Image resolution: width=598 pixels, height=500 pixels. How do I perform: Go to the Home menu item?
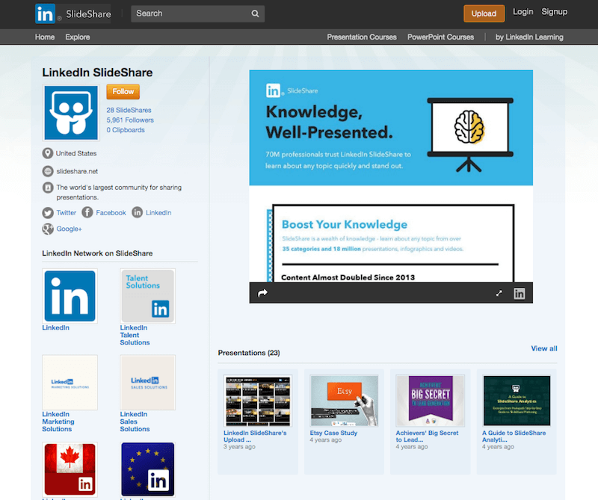(x=45, y=37)
